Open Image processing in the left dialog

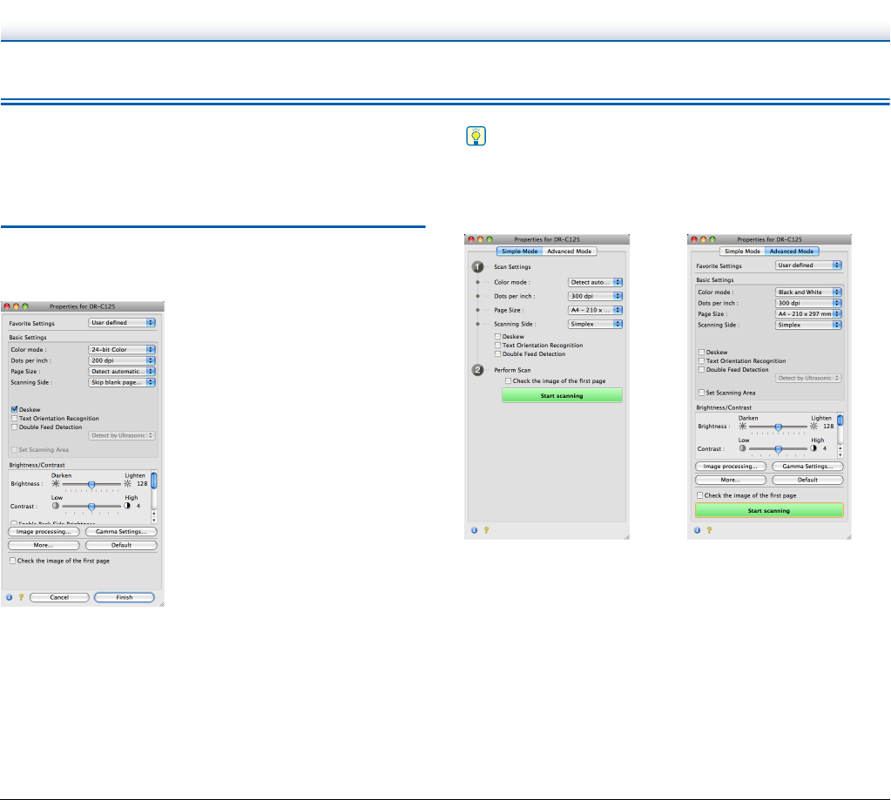tap(44, 531)
